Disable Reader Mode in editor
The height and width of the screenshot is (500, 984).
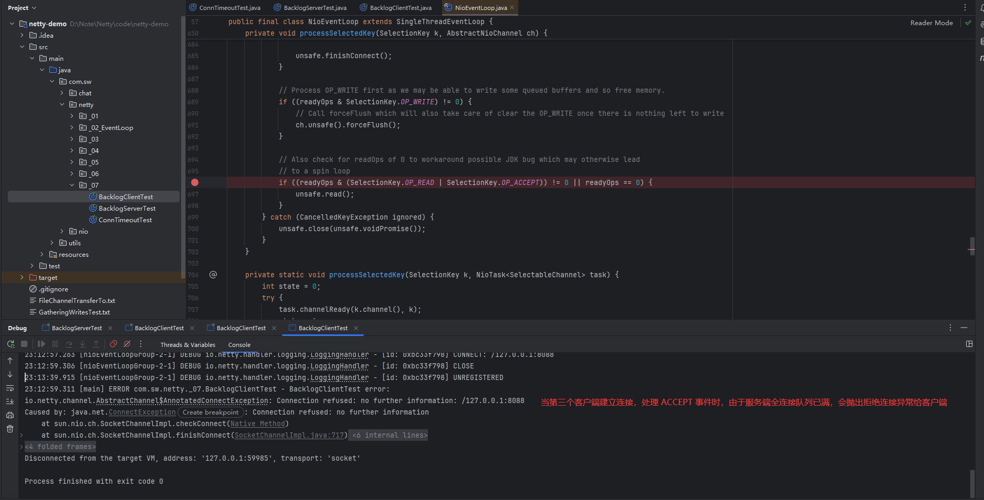[x=931, y=23]
